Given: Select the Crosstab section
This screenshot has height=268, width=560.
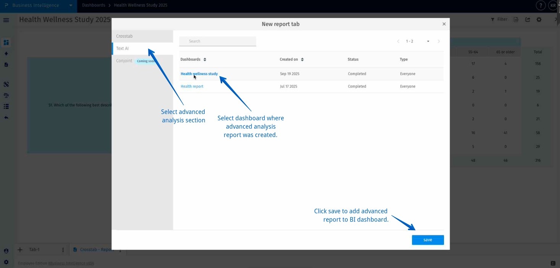Looking at the screenshot, I should 142,36.
